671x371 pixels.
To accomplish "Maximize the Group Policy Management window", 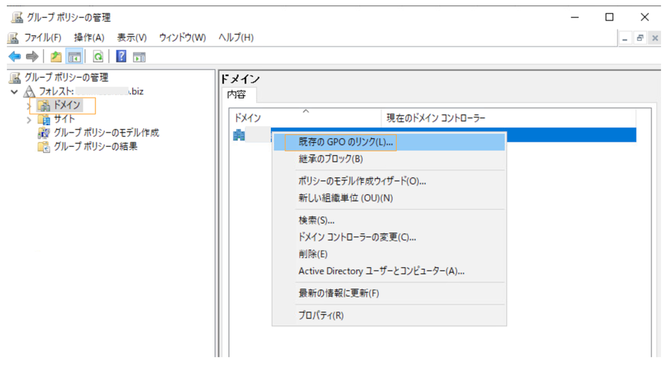I will point(609,17).
